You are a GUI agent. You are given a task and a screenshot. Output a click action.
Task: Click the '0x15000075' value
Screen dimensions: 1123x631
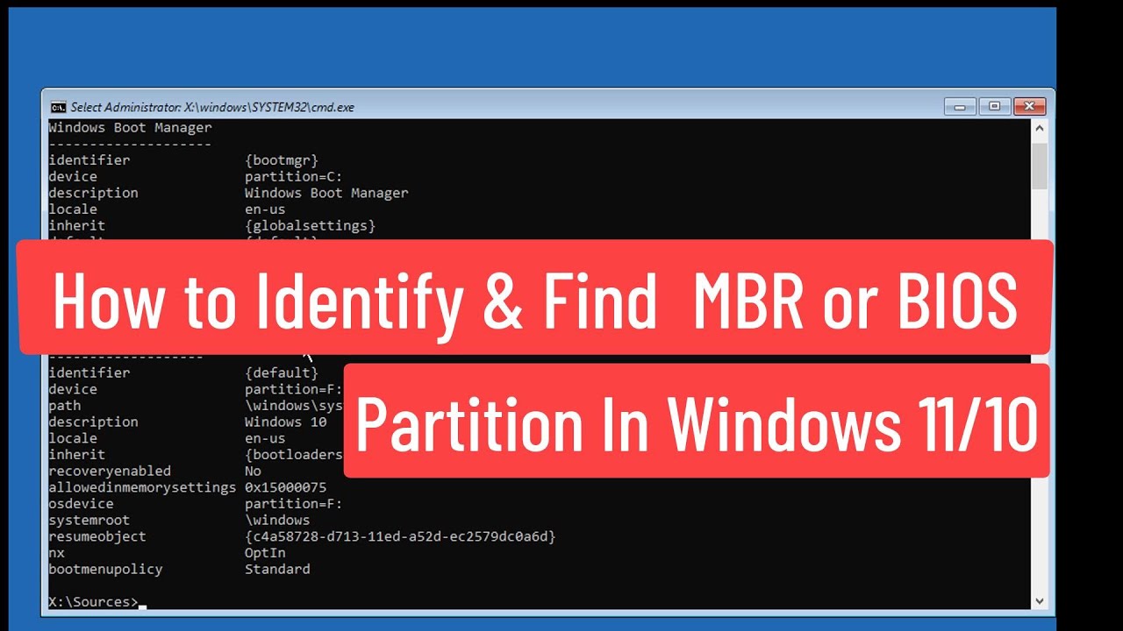[x=286, y=487]
